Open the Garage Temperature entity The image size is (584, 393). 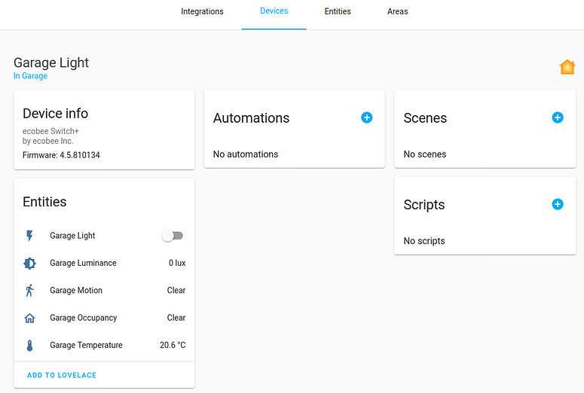pyautogui.click(x=104, y=346)
